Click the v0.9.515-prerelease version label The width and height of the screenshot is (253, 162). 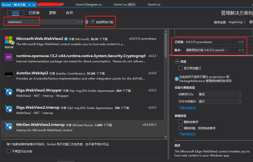coord(142,39)
